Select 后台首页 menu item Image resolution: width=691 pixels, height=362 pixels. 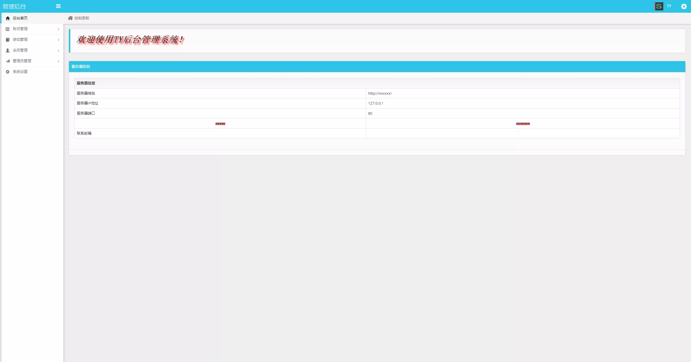[x=20, y=18]
